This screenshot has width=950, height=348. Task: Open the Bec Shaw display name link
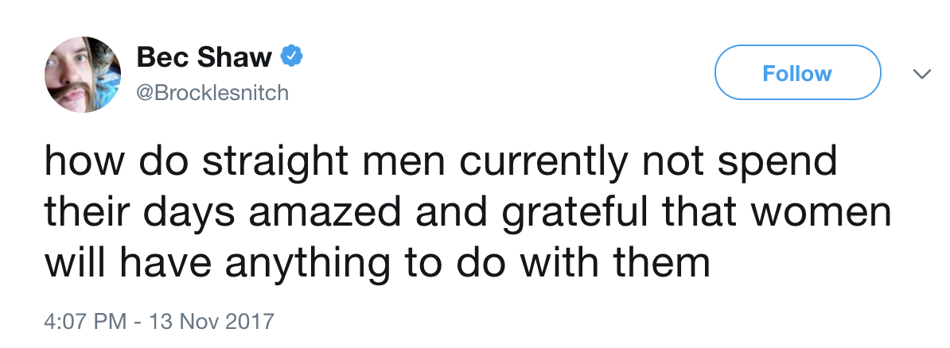[204, 57]
